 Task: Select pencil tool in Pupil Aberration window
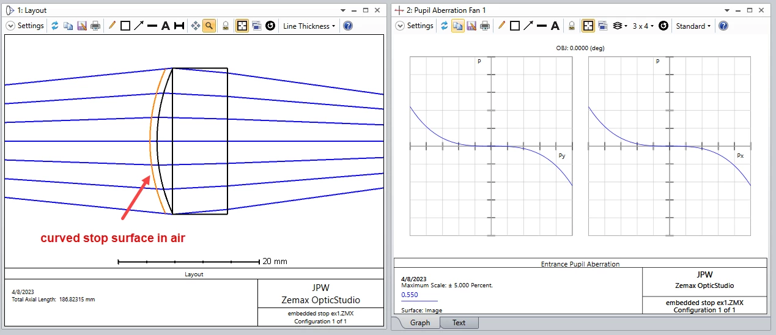(x=501, y=26)
